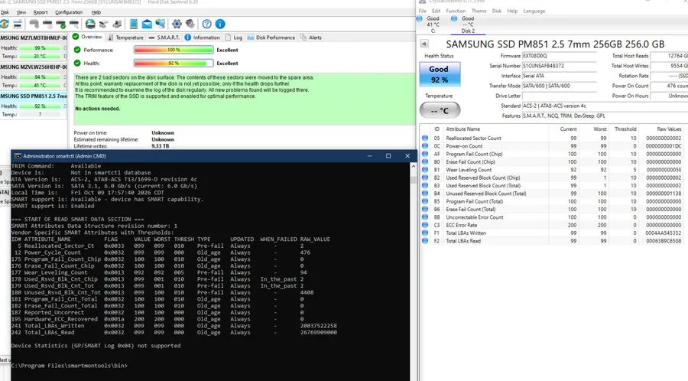688x381 pixels.
Task: Click the Performance 100 % progress bar
Action: (174, 50)
